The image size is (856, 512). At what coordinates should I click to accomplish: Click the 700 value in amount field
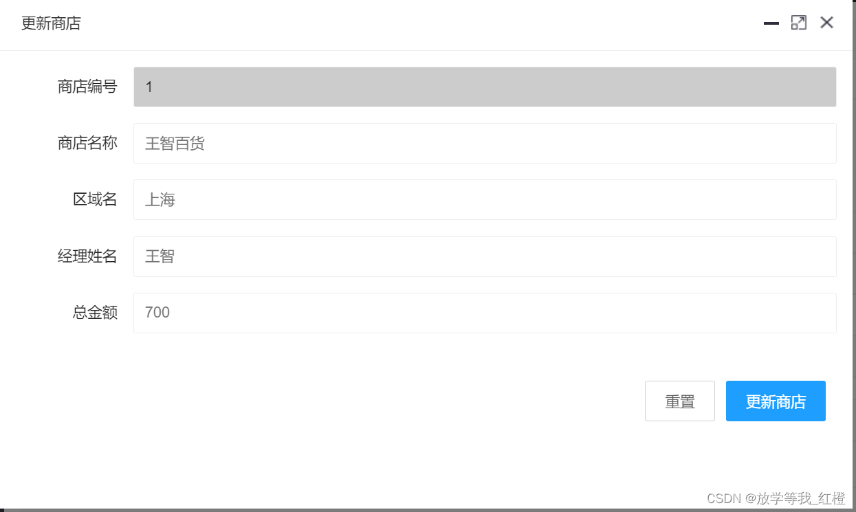tap(157, 313)
